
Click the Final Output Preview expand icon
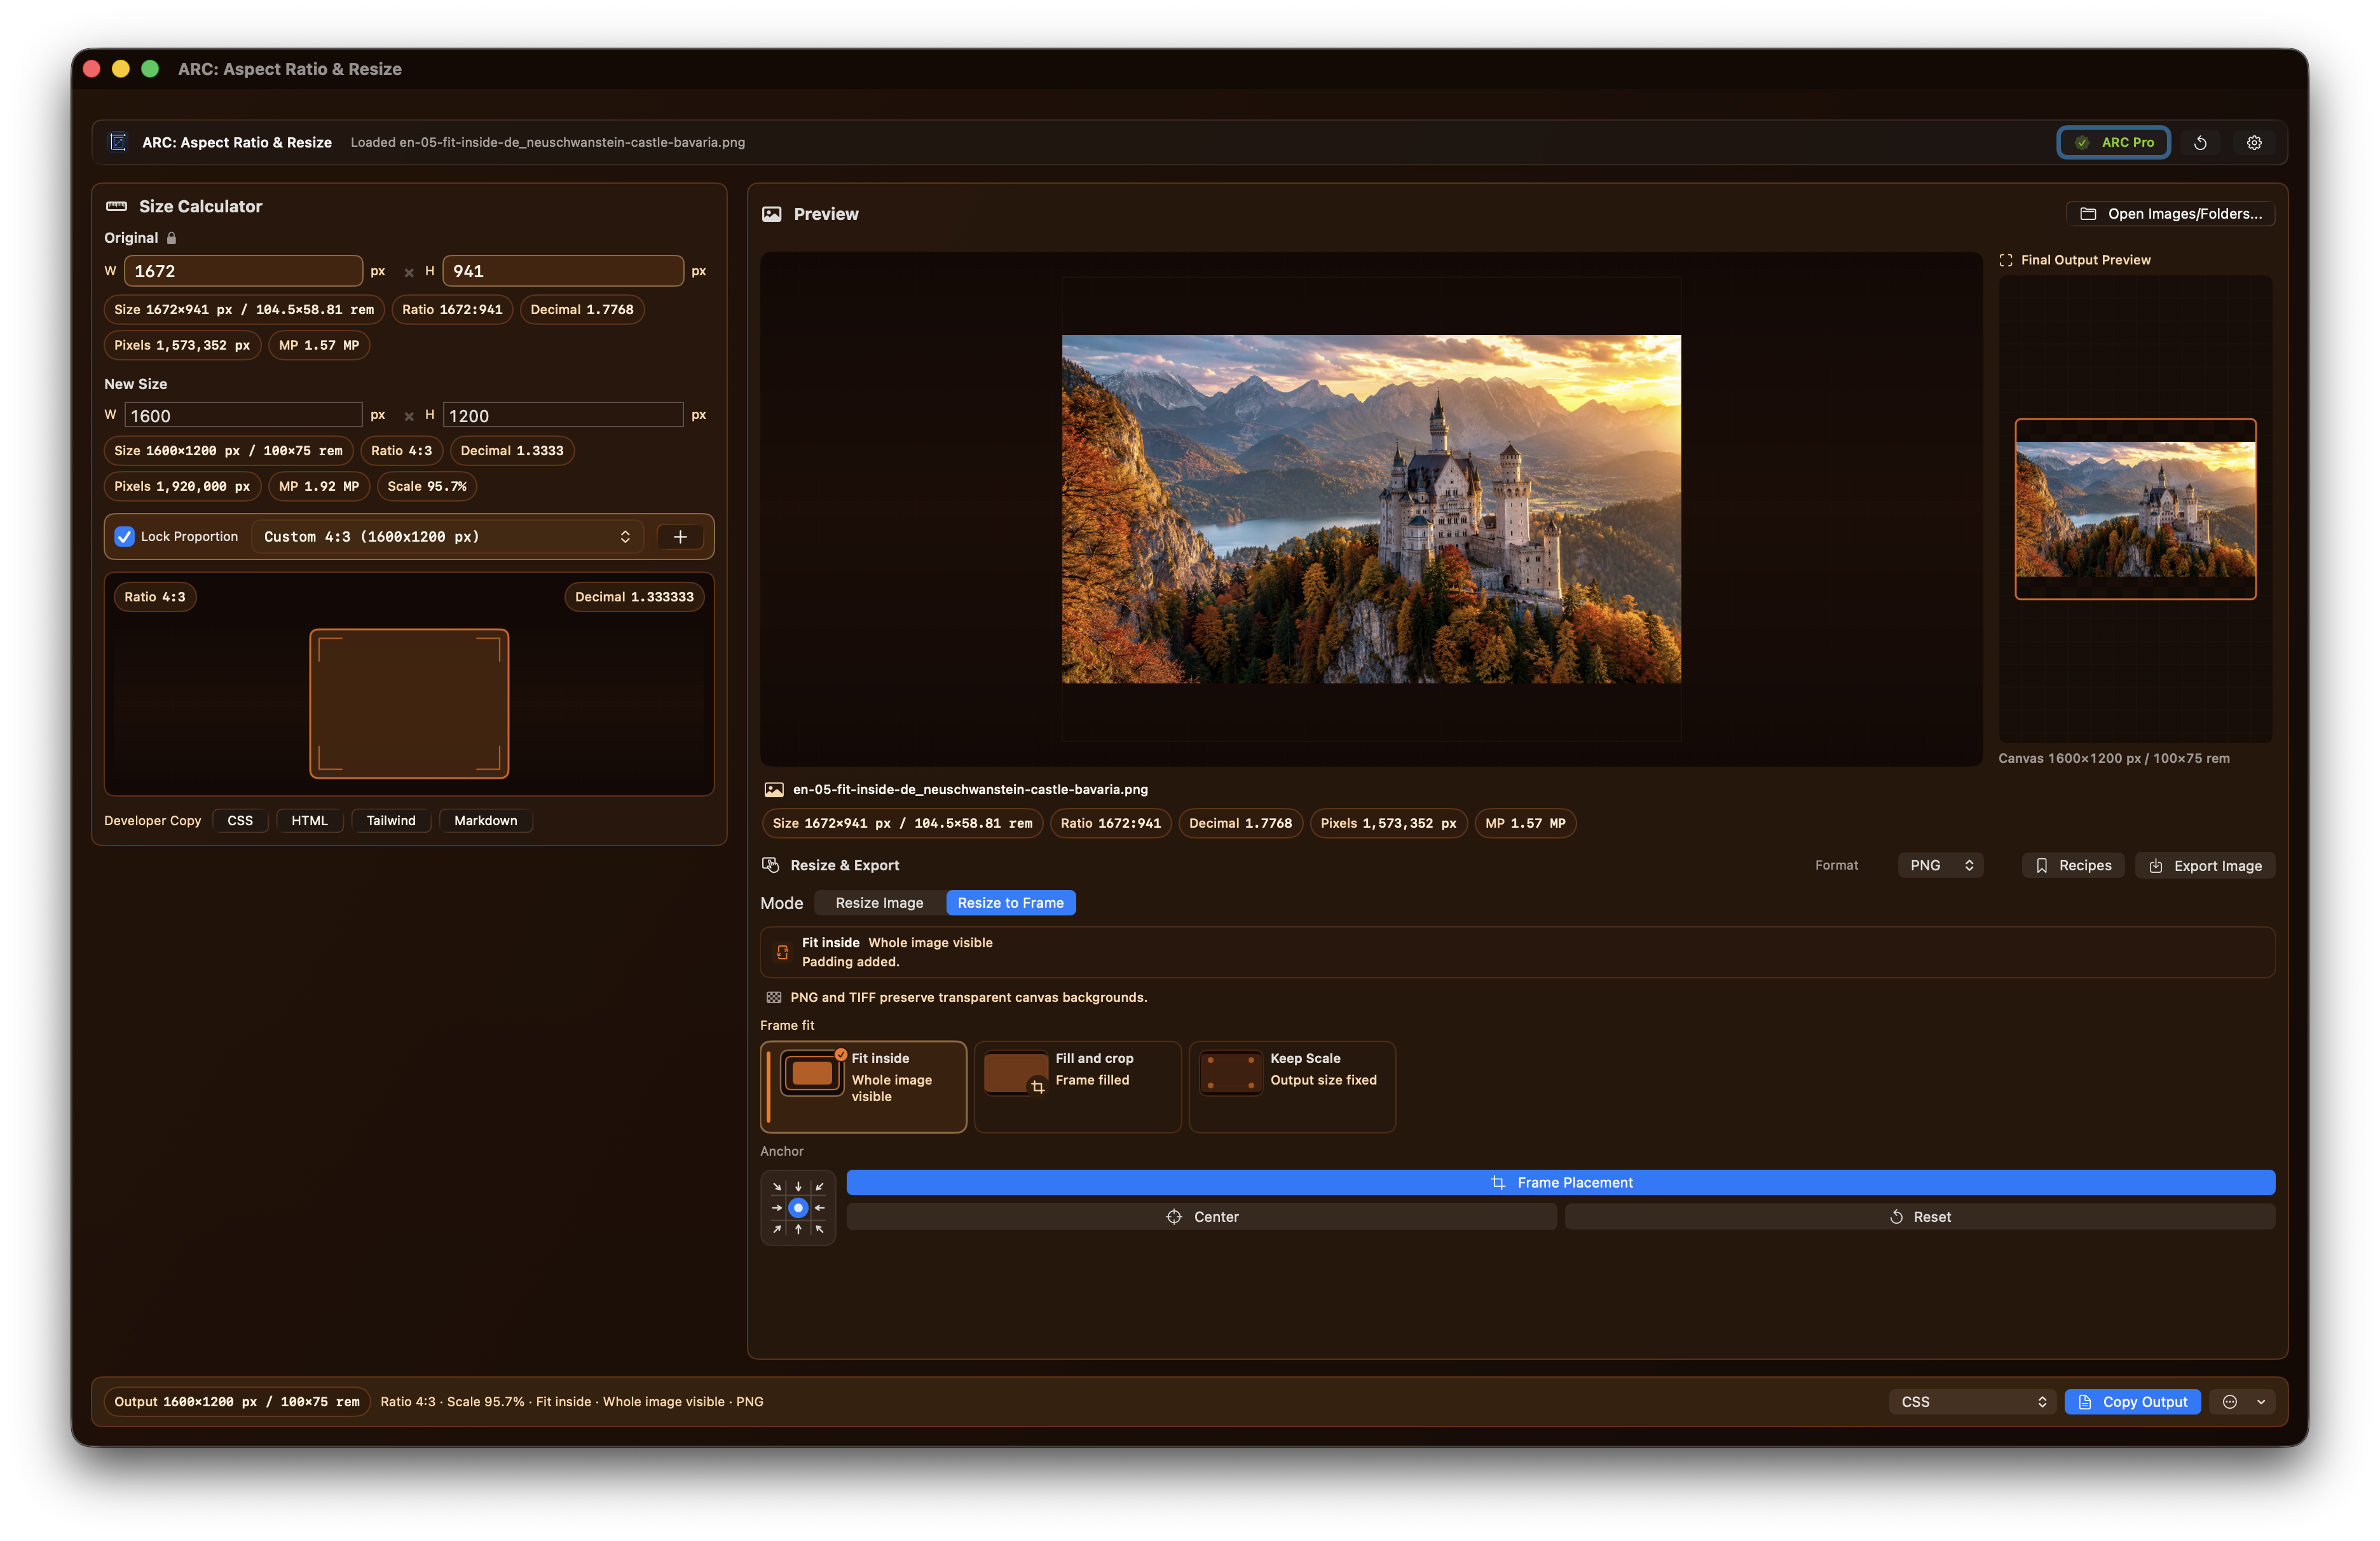[2006, 260]
